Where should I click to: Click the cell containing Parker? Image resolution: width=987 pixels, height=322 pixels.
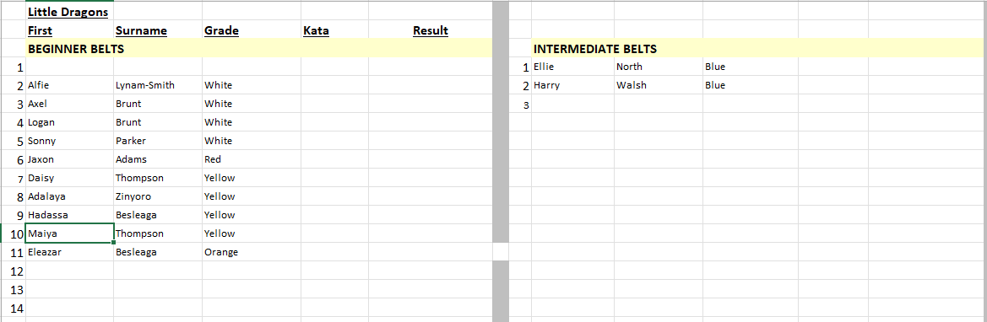[x=158, y=141]
